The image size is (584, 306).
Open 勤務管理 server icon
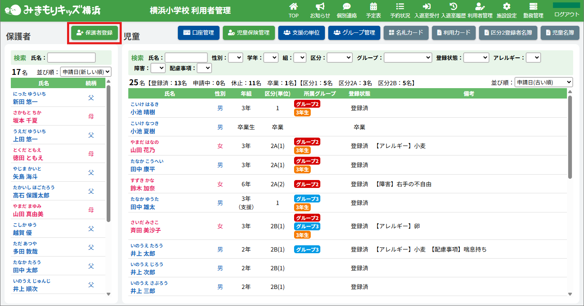pos(533,7)
